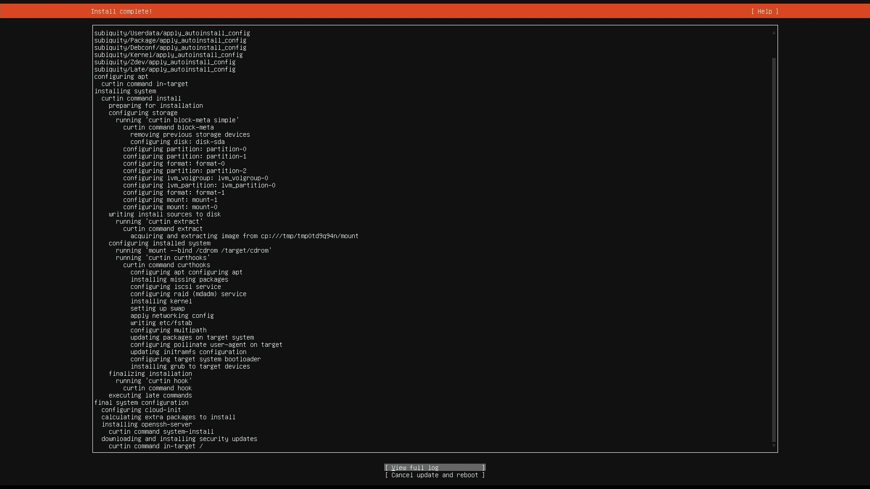The width and height of the screenshot is (870, 489).
Task: Click the 'final system configuration' line
Action: click(x=142, y=403)
